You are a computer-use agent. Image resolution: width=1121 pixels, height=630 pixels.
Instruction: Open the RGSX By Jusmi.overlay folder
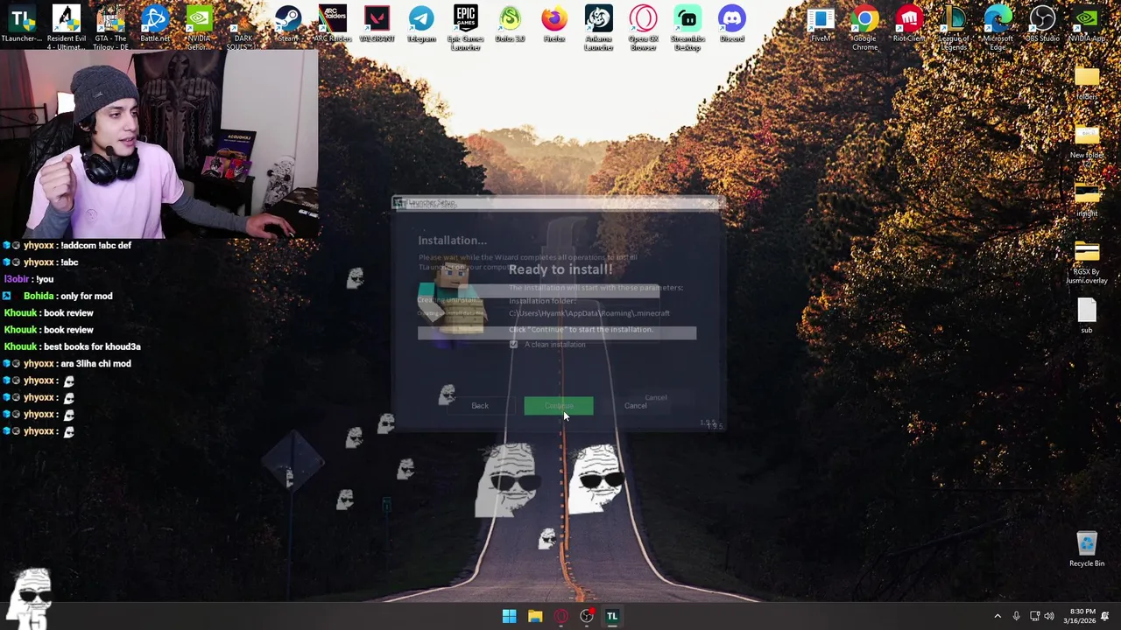point(1087,262)
